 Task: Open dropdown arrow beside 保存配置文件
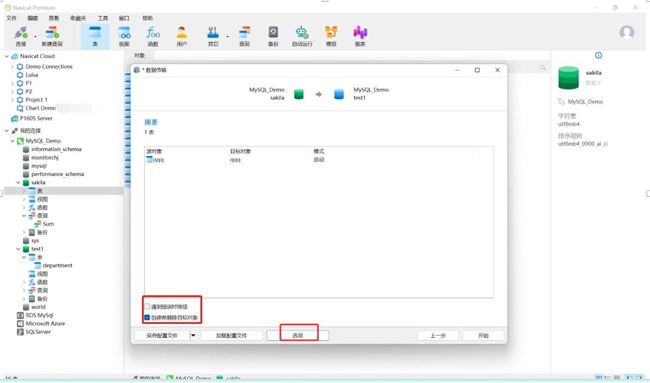click(193, 336)
